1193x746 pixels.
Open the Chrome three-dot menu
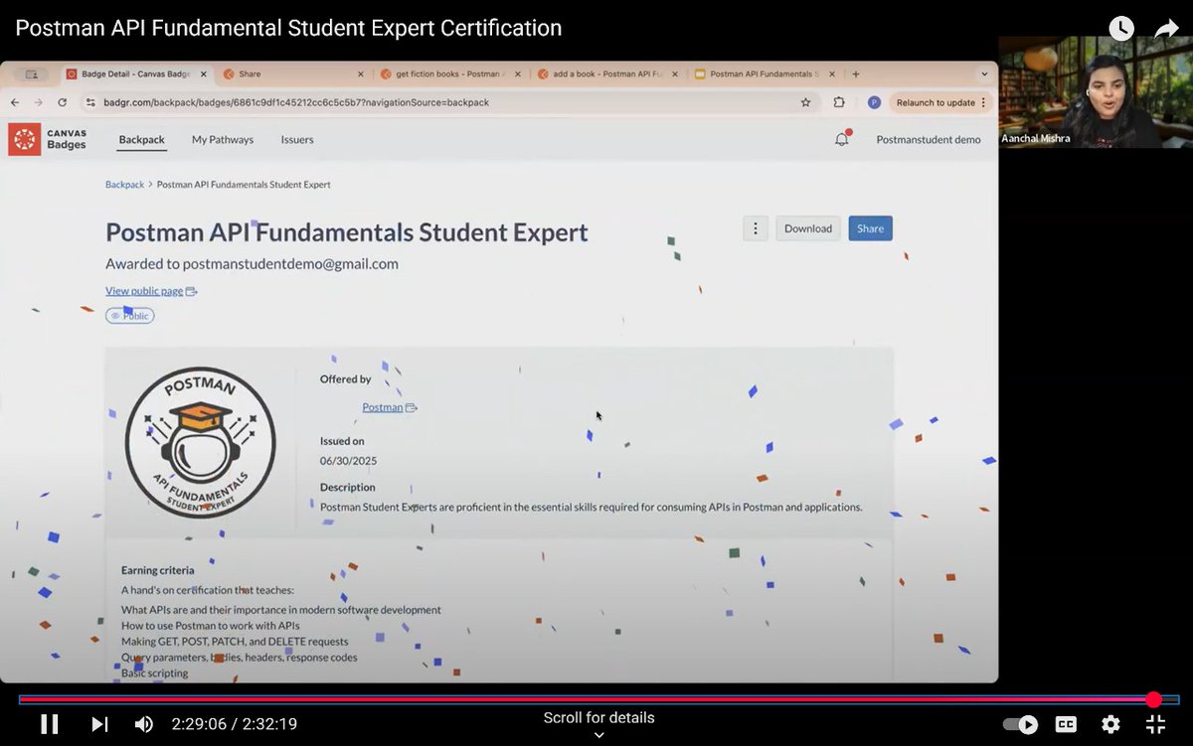click(x=983, y=102)
